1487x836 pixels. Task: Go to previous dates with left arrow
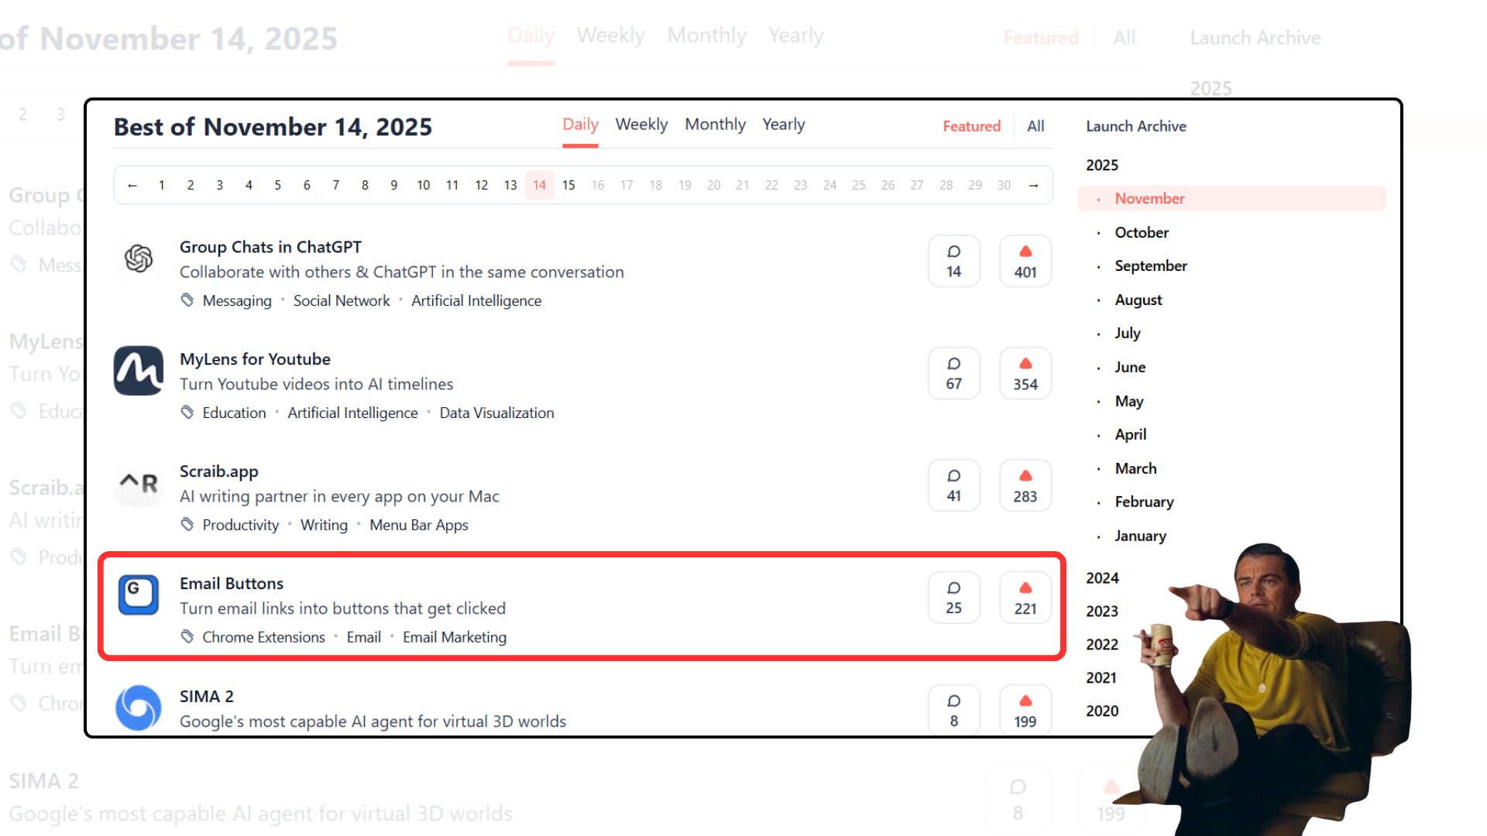[132, 185]
